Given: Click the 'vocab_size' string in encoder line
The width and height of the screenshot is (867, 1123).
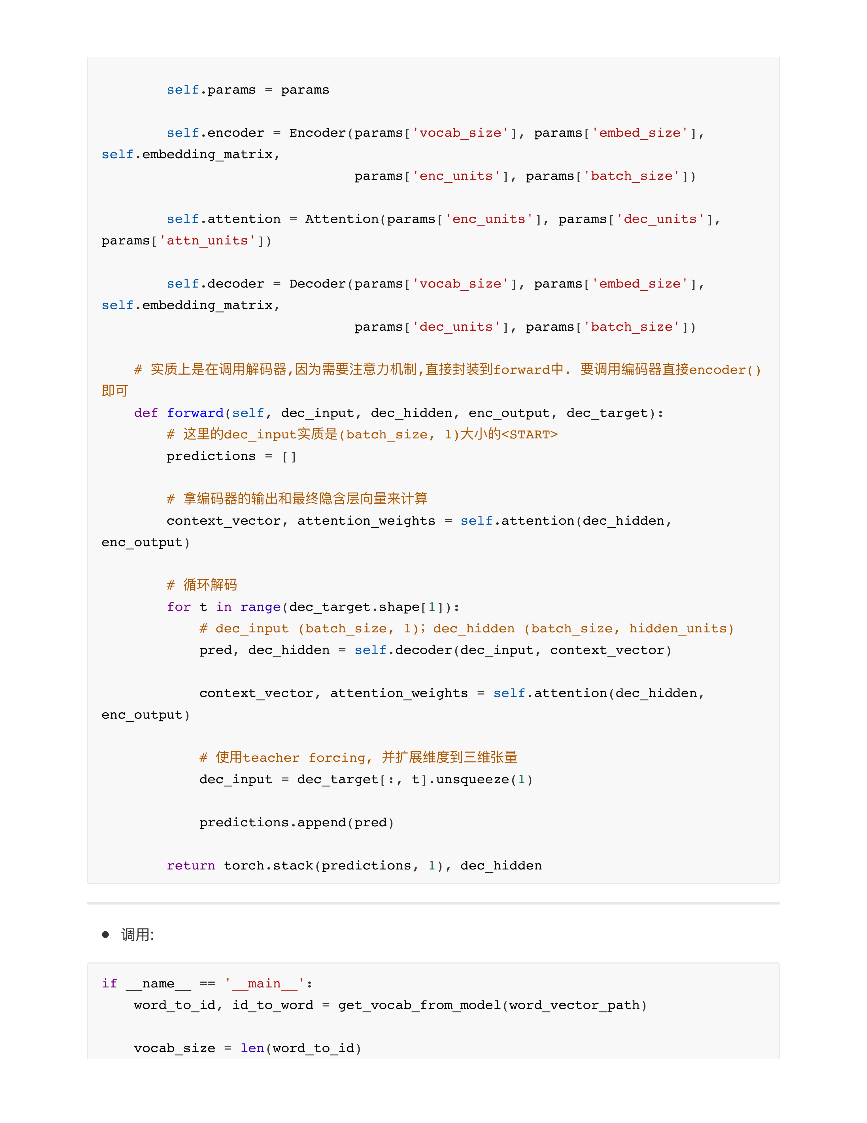Looking at the screenshot, I should (x=460, y=133).
